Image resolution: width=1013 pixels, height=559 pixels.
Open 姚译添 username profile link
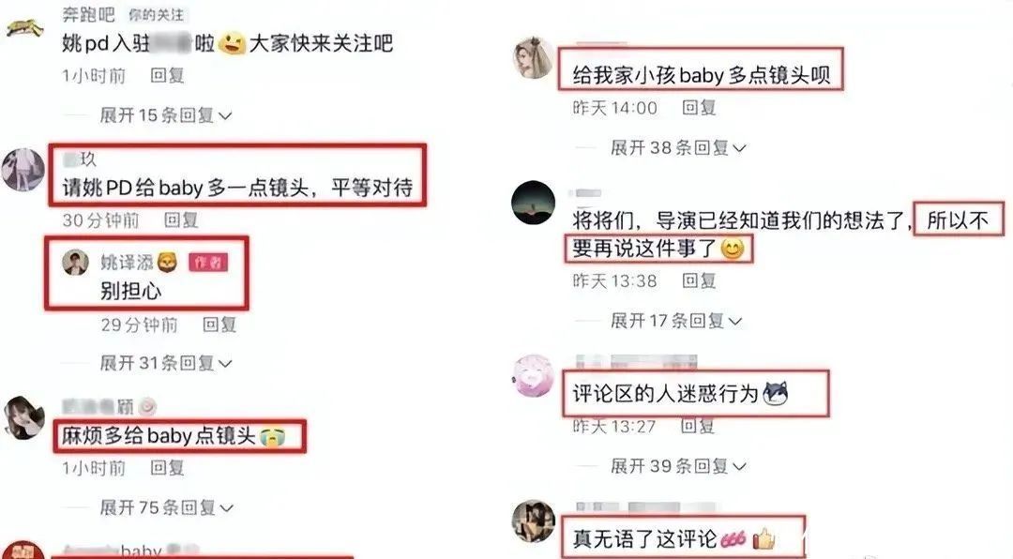coord(127,262)
